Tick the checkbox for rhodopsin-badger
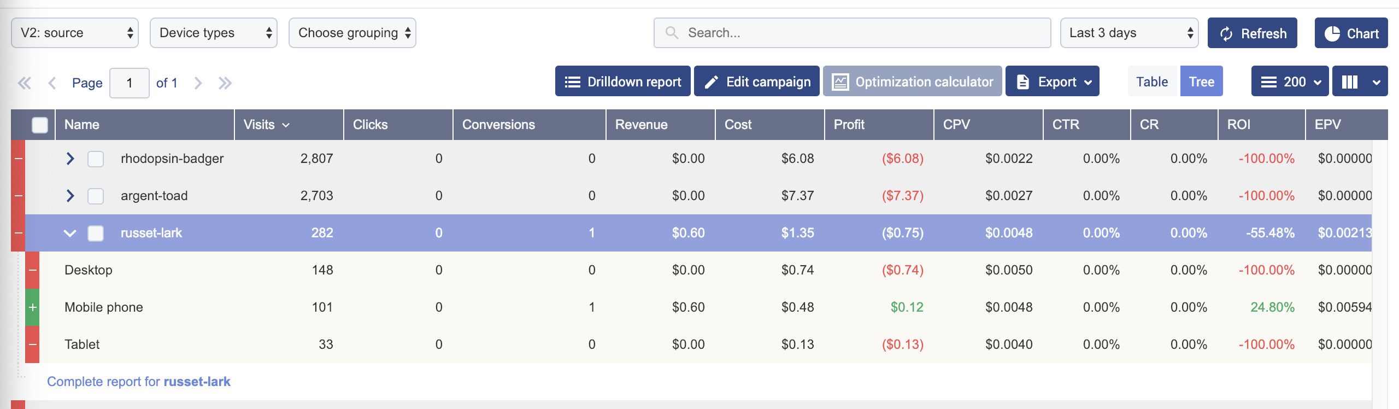Screen dimensions: 1399x409 coord(96,159)
